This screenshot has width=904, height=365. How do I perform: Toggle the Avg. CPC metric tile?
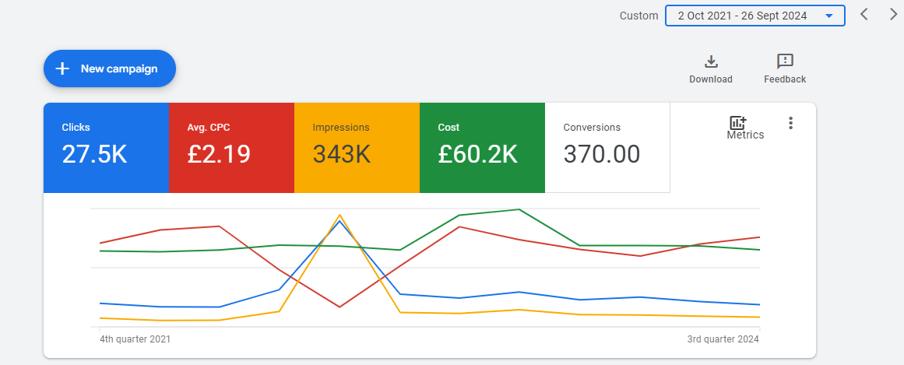pos(232,148)
